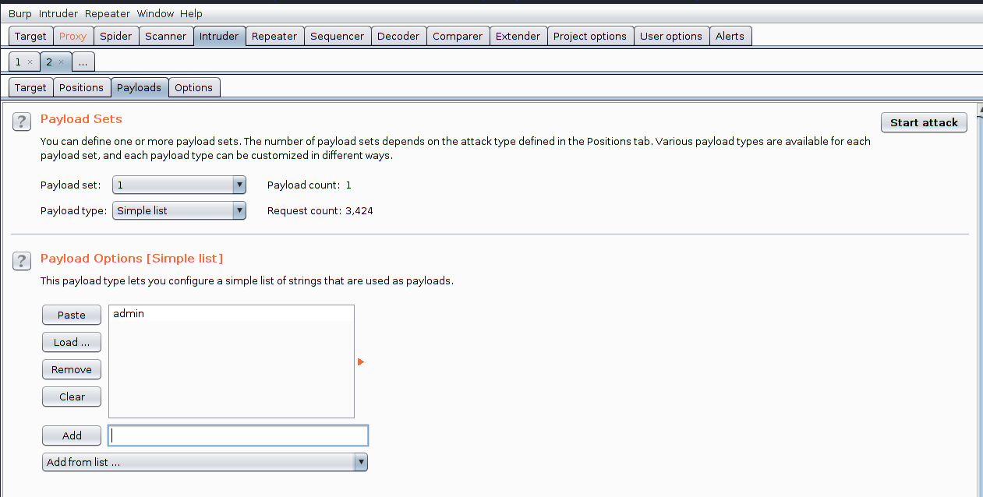Click the orange arrow beside payload list
Screen dimensions: 983x497
(361, 361)
